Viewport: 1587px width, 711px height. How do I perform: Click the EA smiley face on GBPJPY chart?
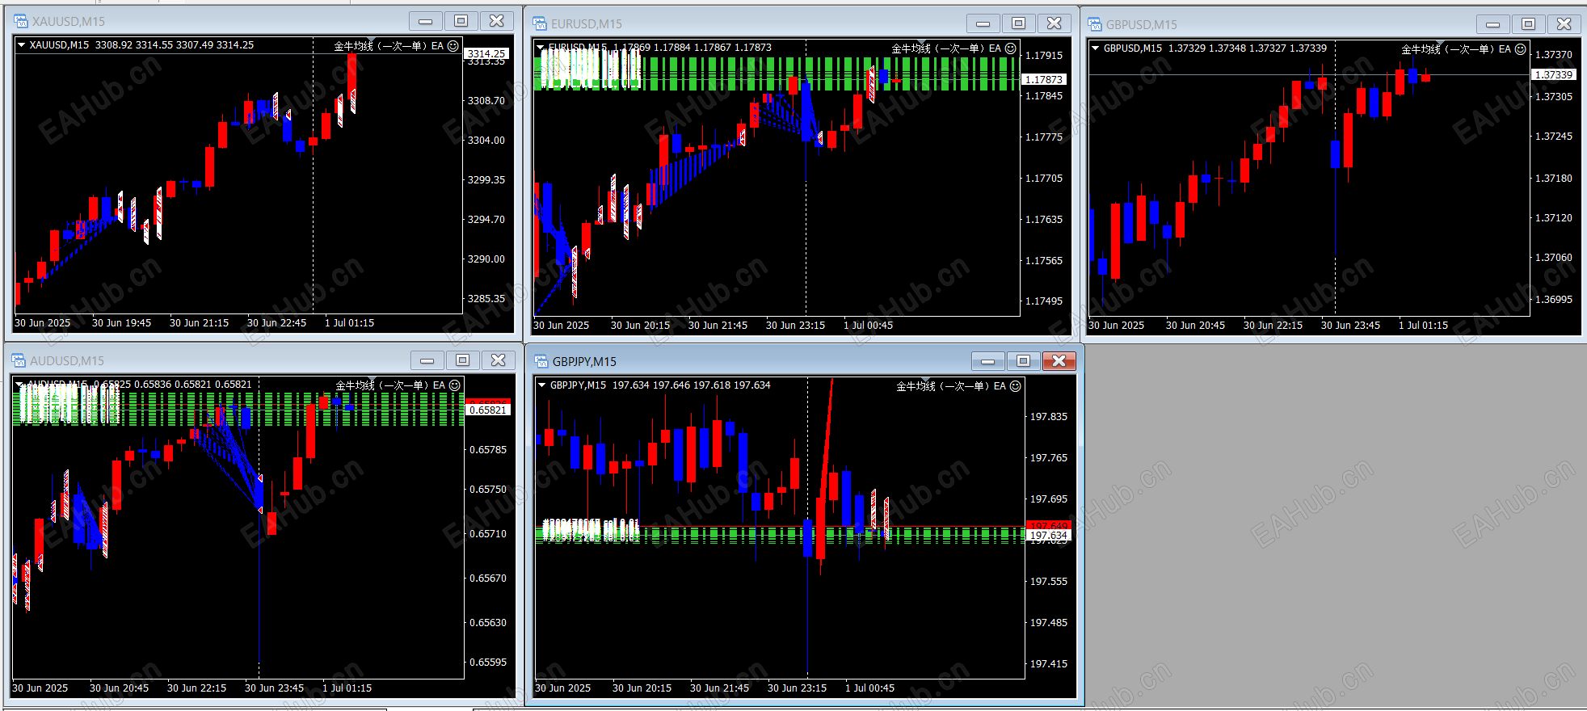click(x=1016, y=386)
